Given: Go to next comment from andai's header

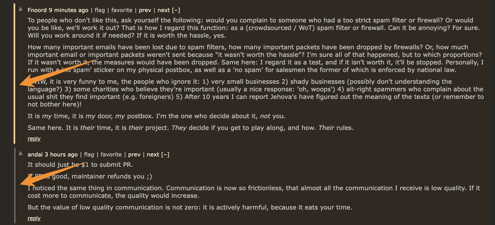Looking at the screenshot, I should (x=153, y=155).
